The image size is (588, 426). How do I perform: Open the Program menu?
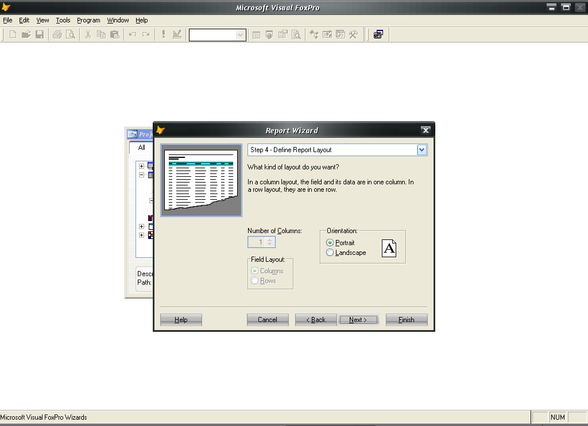[x=88, y=20]
